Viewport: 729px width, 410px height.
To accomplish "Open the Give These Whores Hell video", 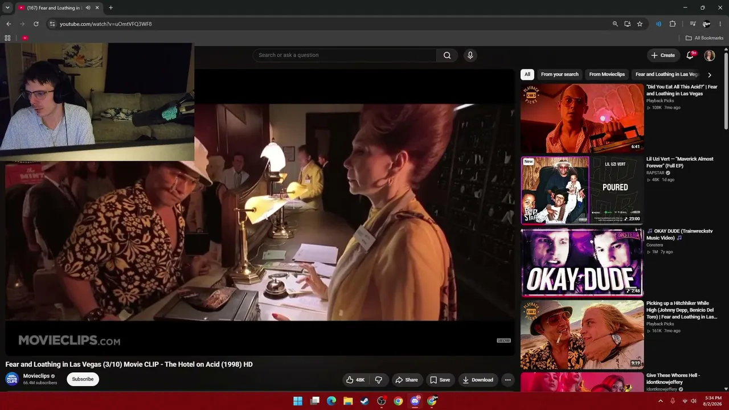I will tap(582, 382).
